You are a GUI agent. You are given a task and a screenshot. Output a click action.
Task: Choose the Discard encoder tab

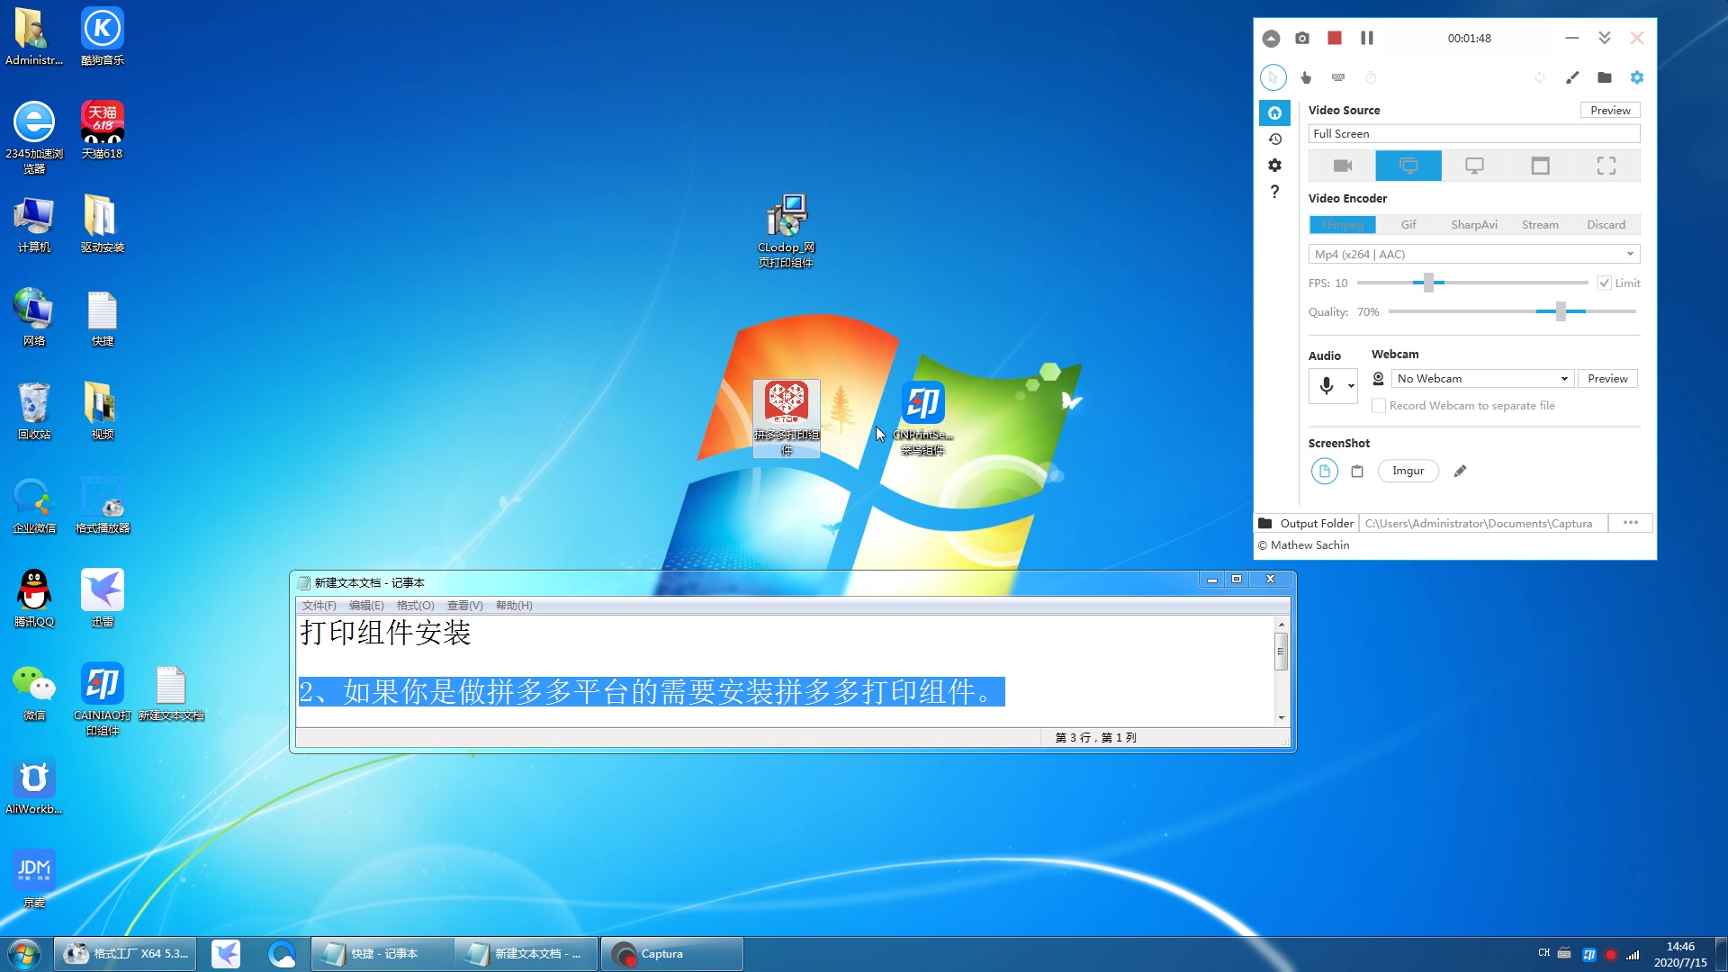[1606, 224]
